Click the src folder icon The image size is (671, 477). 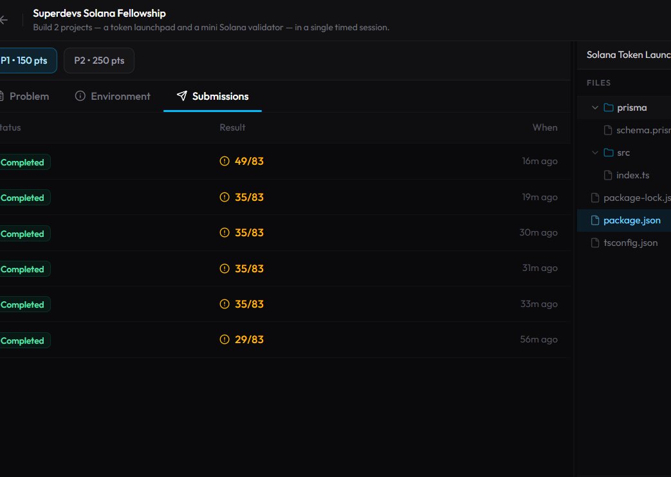(x=609, y=153)
